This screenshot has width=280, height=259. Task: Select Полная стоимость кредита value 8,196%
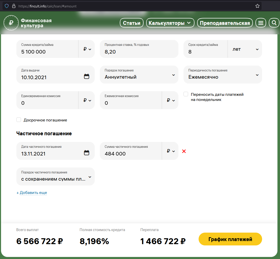[94, 241]
